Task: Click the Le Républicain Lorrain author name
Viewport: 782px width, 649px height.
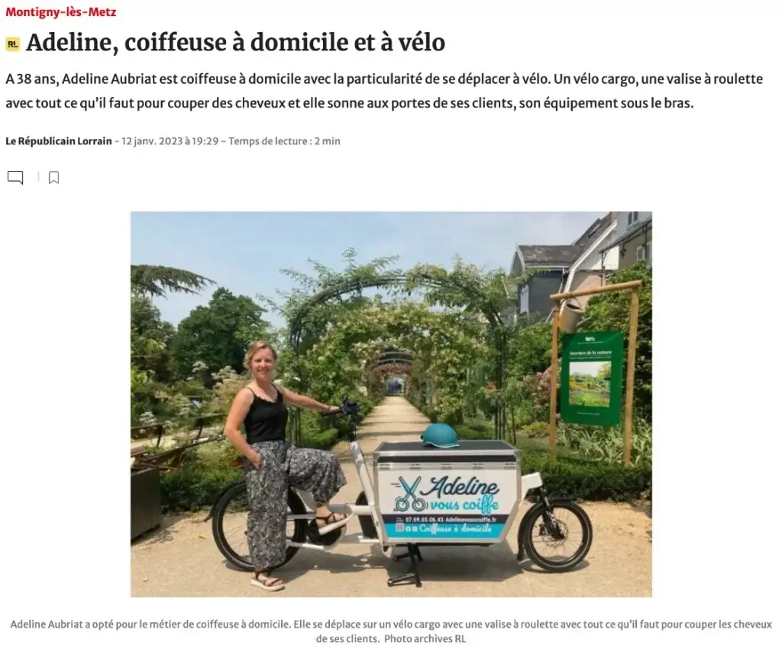Action: point(59,141)
